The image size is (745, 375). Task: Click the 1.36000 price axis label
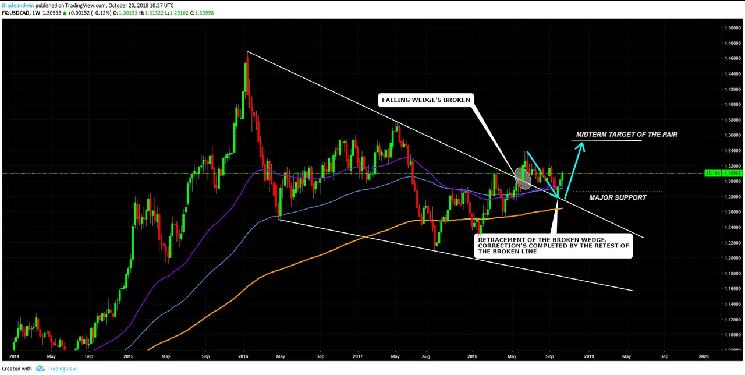732,135
